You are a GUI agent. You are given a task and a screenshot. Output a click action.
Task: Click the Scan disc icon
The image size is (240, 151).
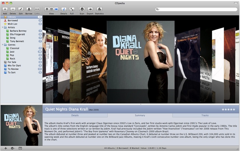tap(82, 9)
